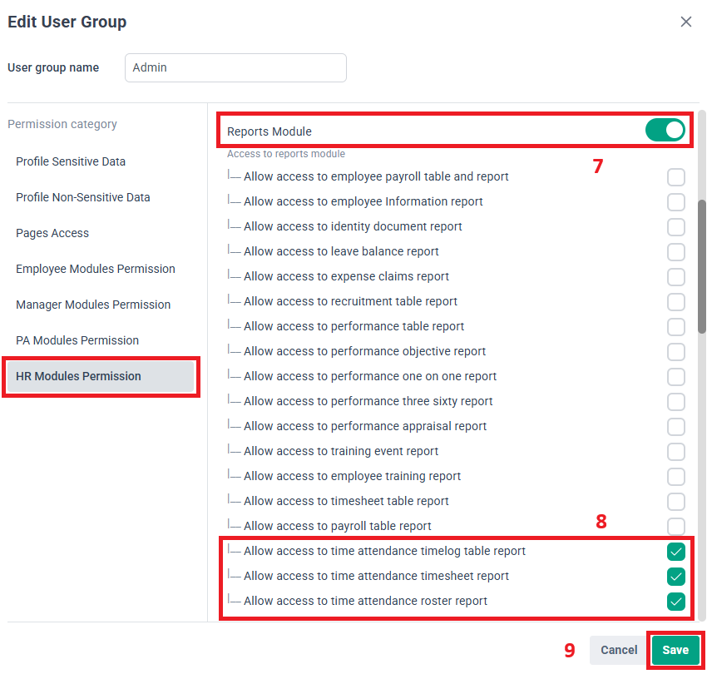Viewport: 707px width, 674px height.
Task: Uncheck time attendance roster report
Action: [x=676, y=601]
